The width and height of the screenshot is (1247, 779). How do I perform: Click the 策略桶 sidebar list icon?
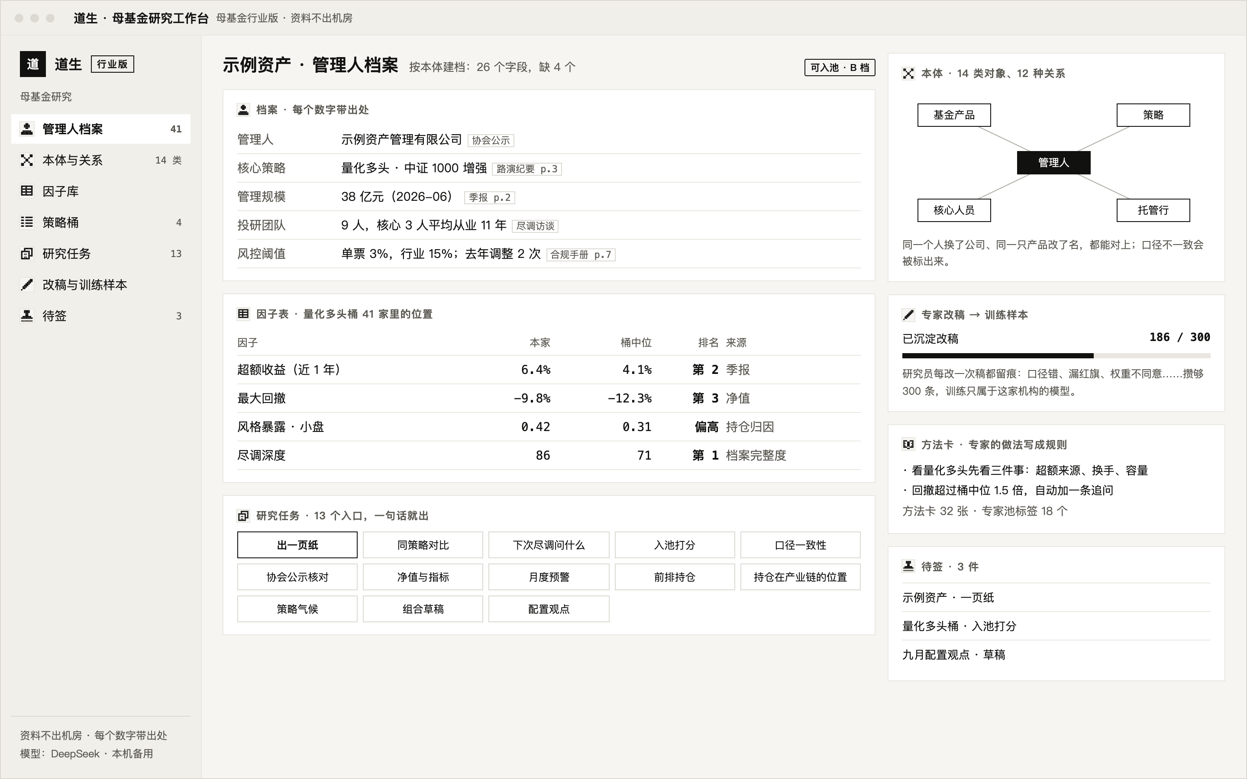tap(27, 222)
